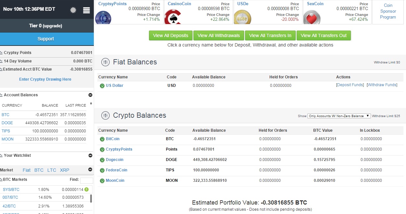Click the Tier 0 upgrade link
The height and width of the screenshot is (214, 406).
tap(45, 26)
